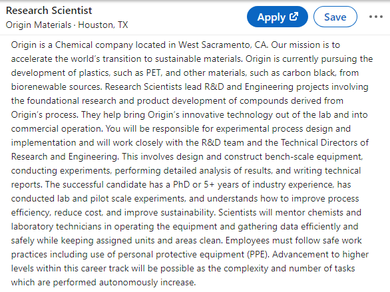Open the three-dot more options menu
This screenshot has width=390, height=292.
coord(376,17)
